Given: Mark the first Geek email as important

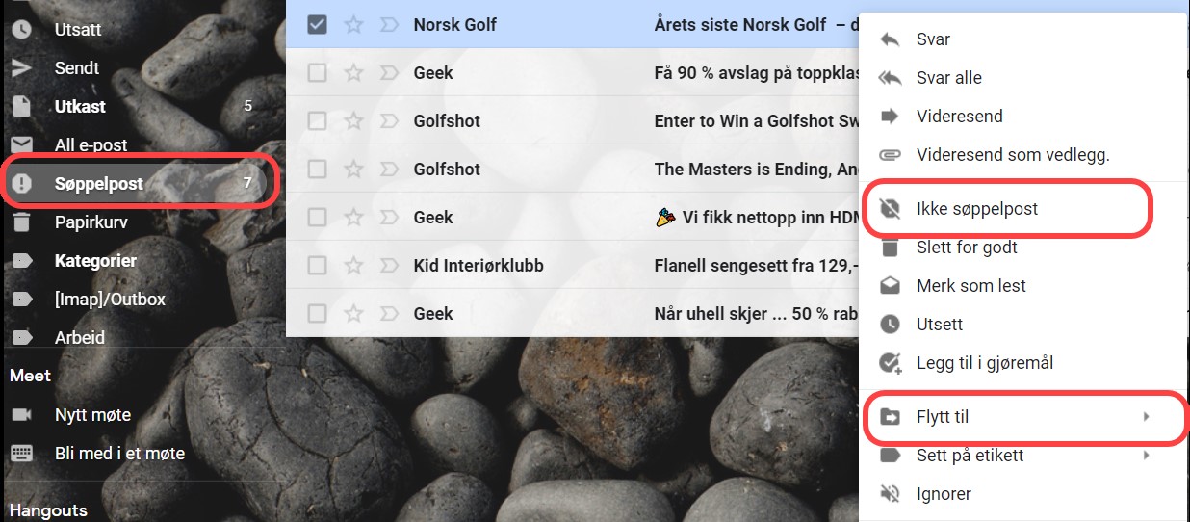Looking at the screenshot, I should pyautogui.click(x=389, y=73).
